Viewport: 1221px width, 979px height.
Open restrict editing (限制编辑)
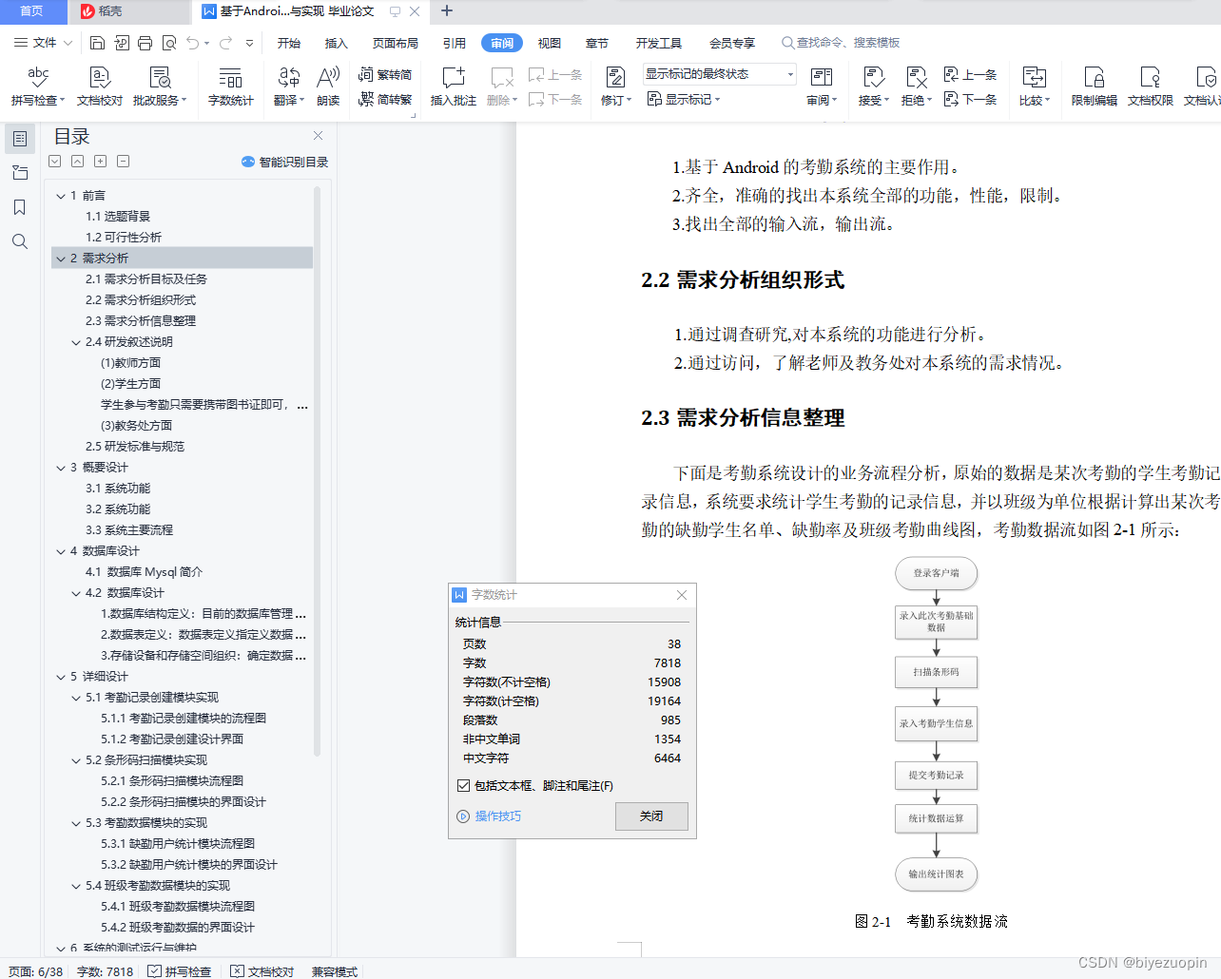(1095, 86)
